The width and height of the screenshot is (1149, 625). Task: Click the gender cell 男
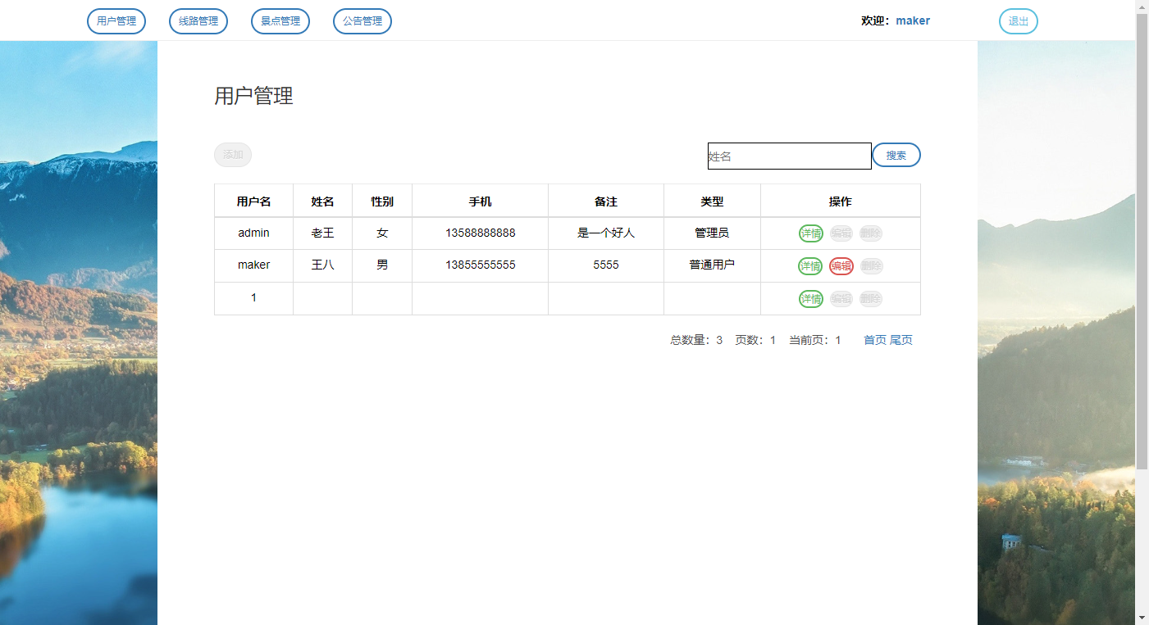point(382,265)
